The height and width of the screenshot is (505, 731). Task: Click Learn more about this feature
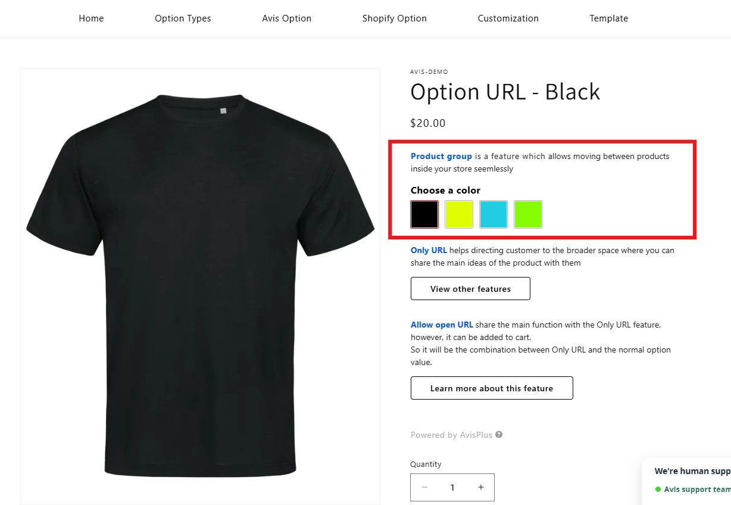pyautogui.click(x=492, y=388)
